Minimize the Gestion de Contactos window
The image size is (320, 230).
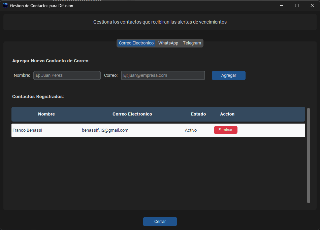(282, 5)
